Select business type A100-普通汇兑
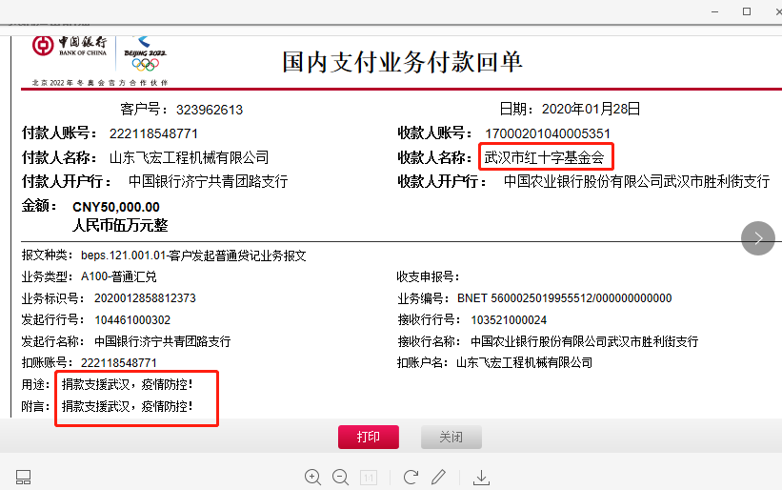The width and height of the screenshot is (782, 490). point(119,276)
